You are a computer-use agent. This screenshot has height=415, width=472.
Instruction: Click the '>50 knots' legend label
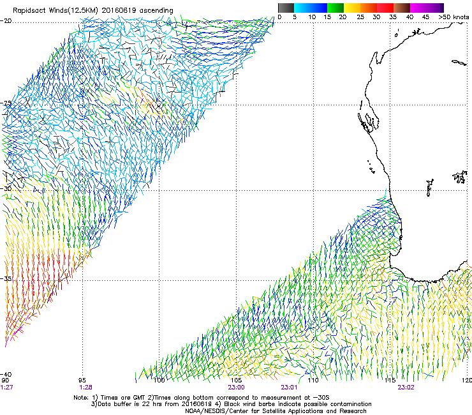[x=454, y=17]
